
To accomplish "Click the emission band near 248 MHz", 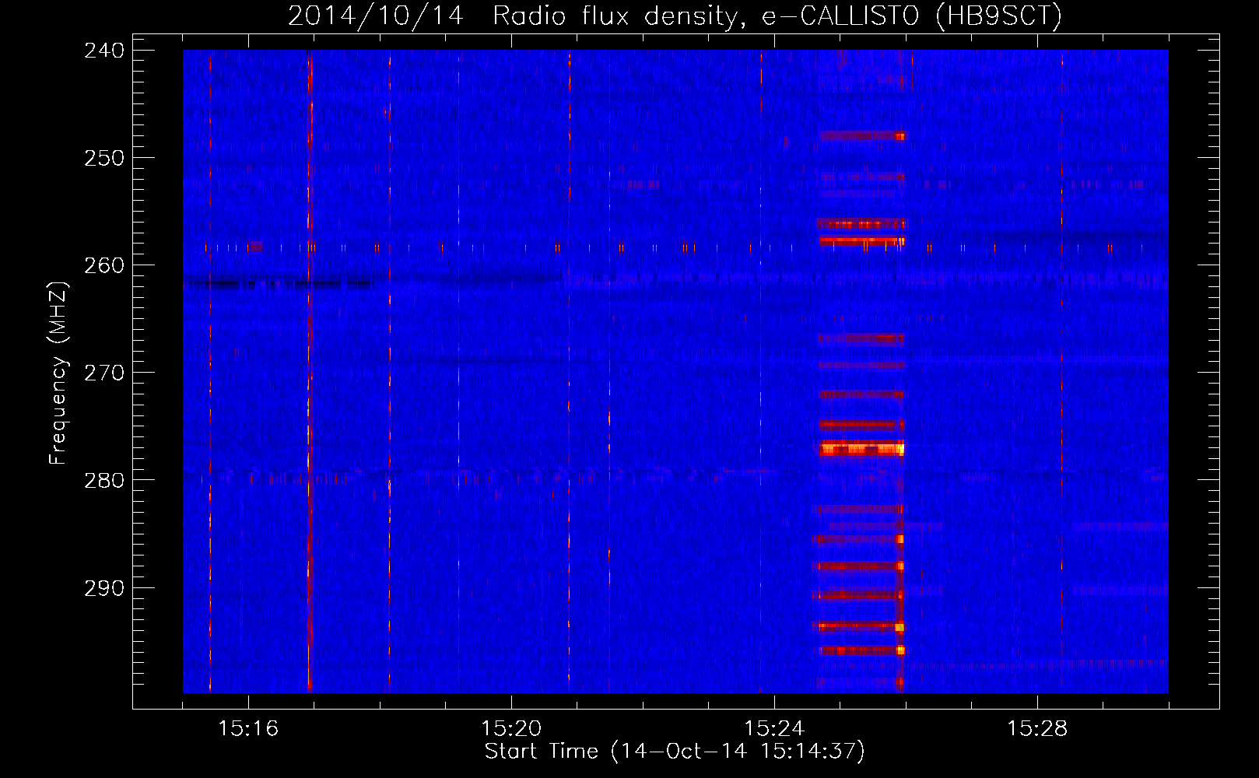I will [x=862, y=136].
